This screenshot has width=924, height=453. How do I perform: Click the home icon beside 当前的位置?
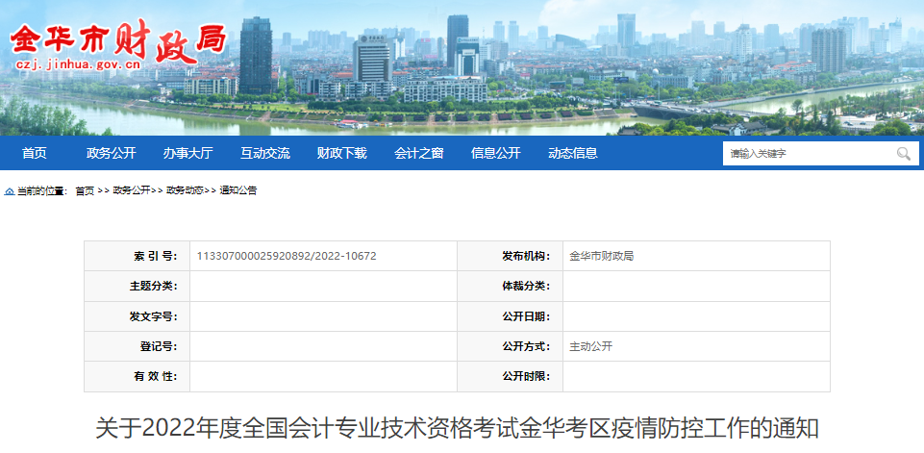[x=10, y=191]
